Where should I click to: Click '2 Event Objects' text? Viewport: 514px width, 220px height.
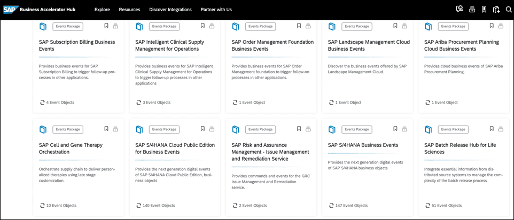point(253,206)
